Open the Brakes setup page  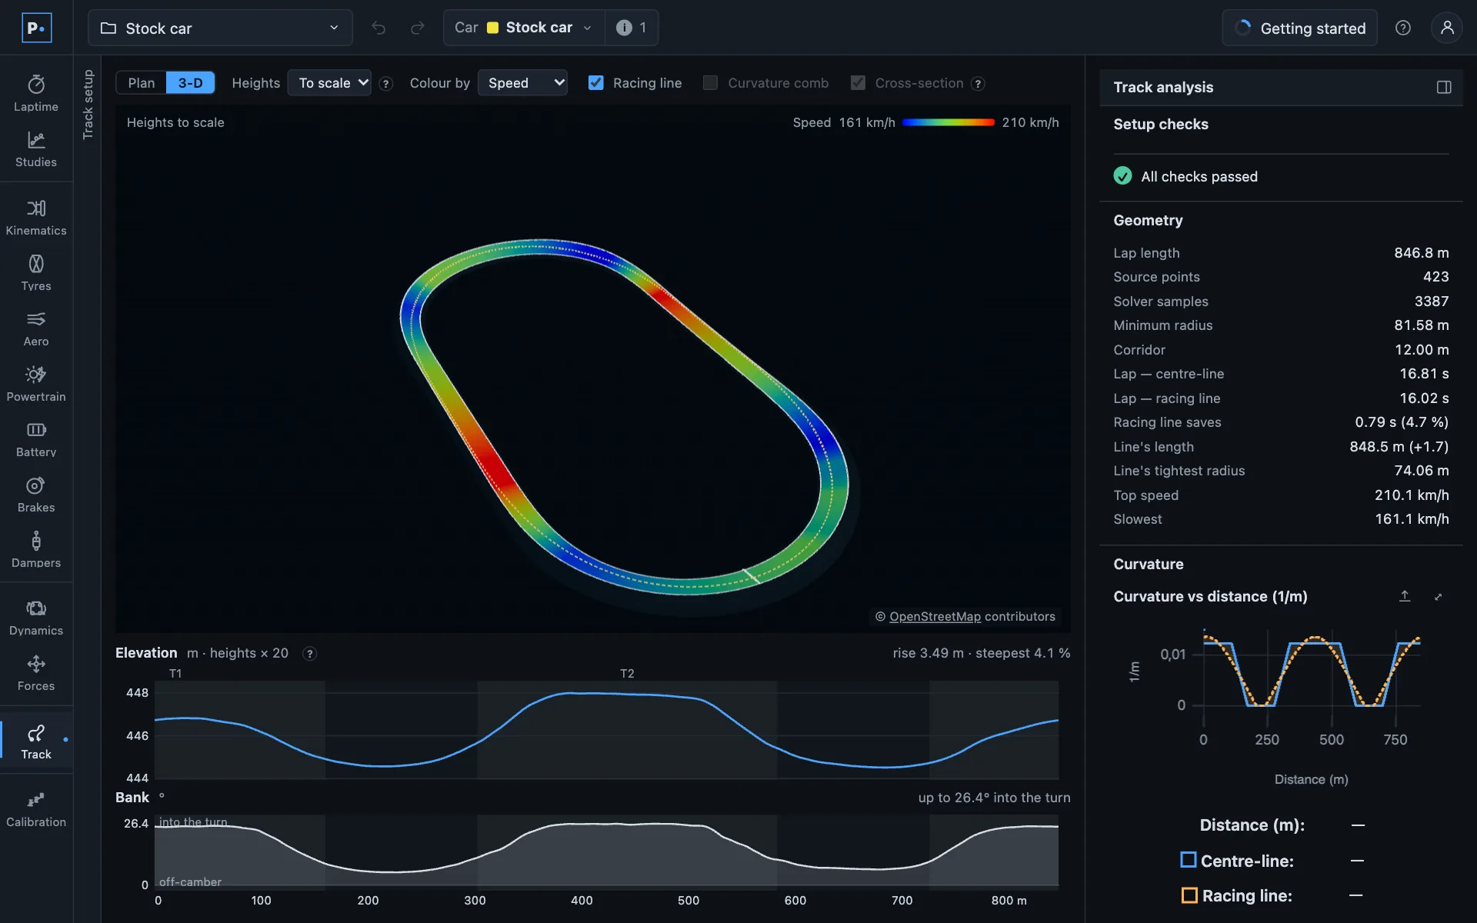pyautogui.click(x=36, y=495)
